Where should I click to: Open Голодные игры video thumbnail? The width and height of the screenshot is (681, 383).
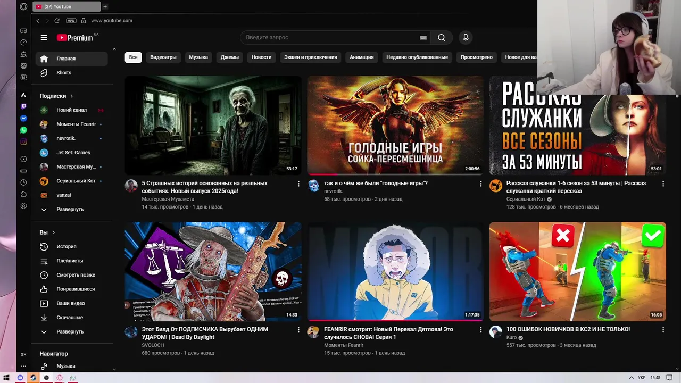point(395,126)
